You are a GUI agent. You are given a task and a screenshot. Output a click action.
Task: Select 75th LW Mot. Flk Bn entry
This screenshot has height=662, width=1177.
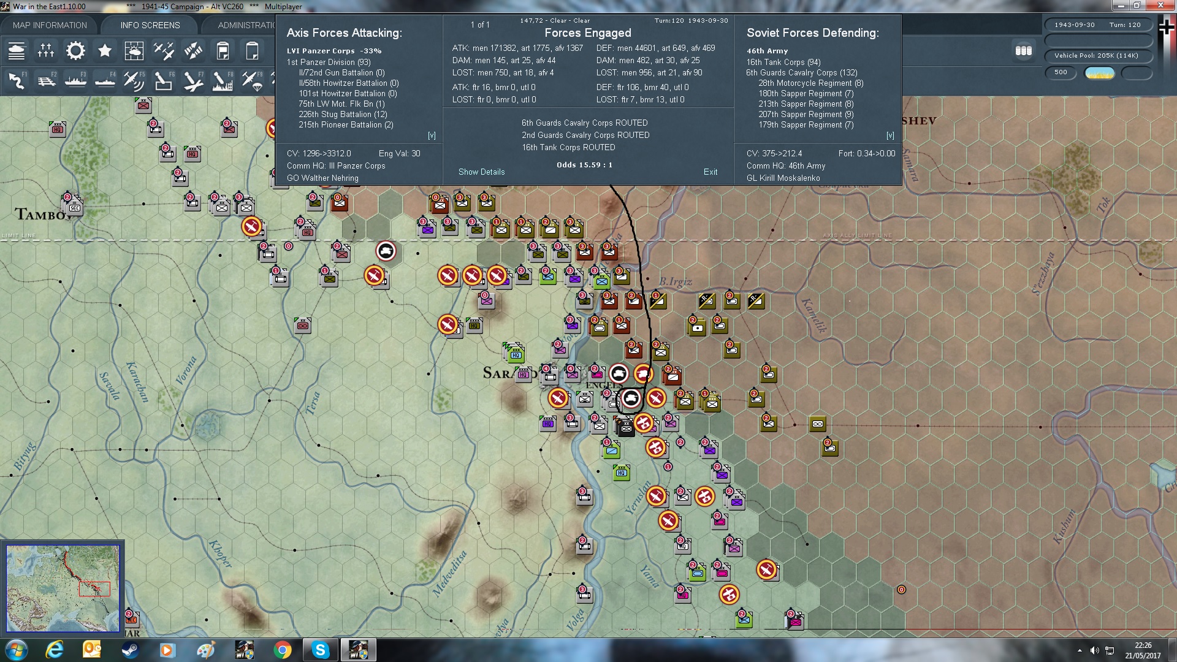pos(341,104)
